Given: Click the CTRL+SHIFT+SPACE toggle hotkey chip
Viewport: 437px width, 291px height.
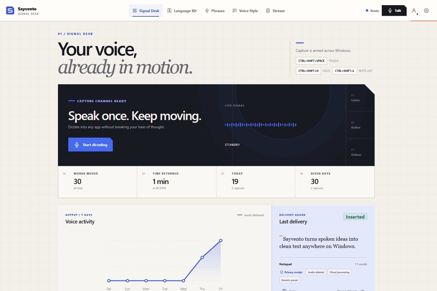Looking at the screenshot, I should point(311,61).
